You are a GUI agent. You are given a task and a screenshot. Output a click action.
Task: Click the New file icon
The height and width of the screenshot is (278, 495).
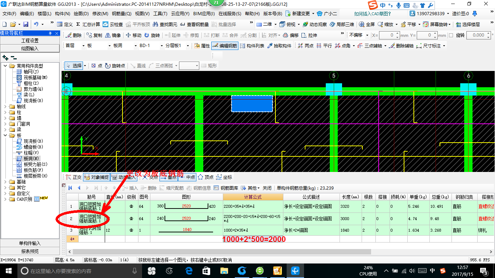(4, 24)
